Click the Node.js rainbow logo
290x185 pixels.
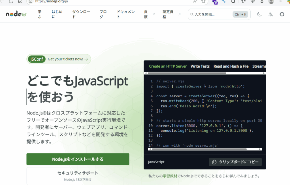pos(16,14)
